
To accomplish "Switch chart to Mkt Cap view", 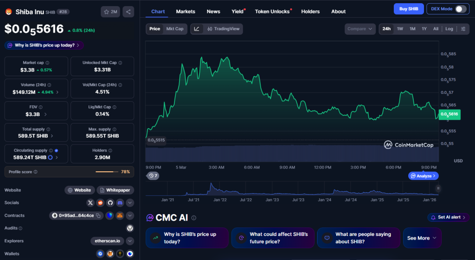I will pos(175,29).
